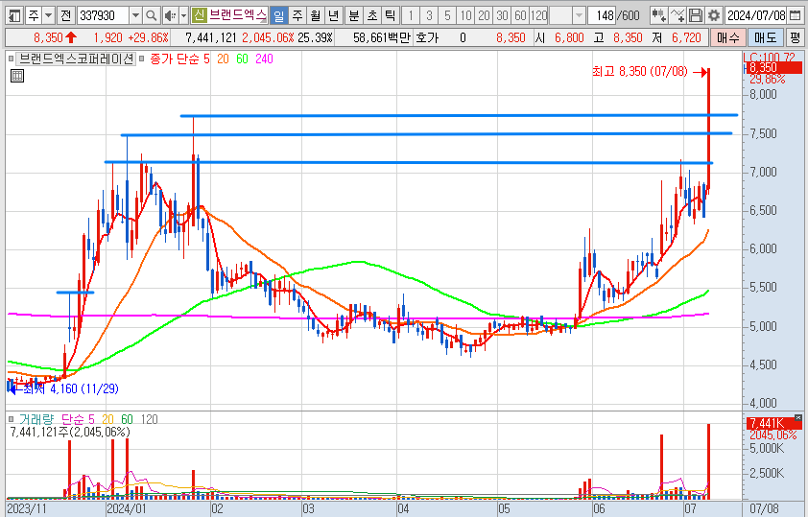Select the 일 (daily) period
808x517 pixels.
[x=279, y=15]
